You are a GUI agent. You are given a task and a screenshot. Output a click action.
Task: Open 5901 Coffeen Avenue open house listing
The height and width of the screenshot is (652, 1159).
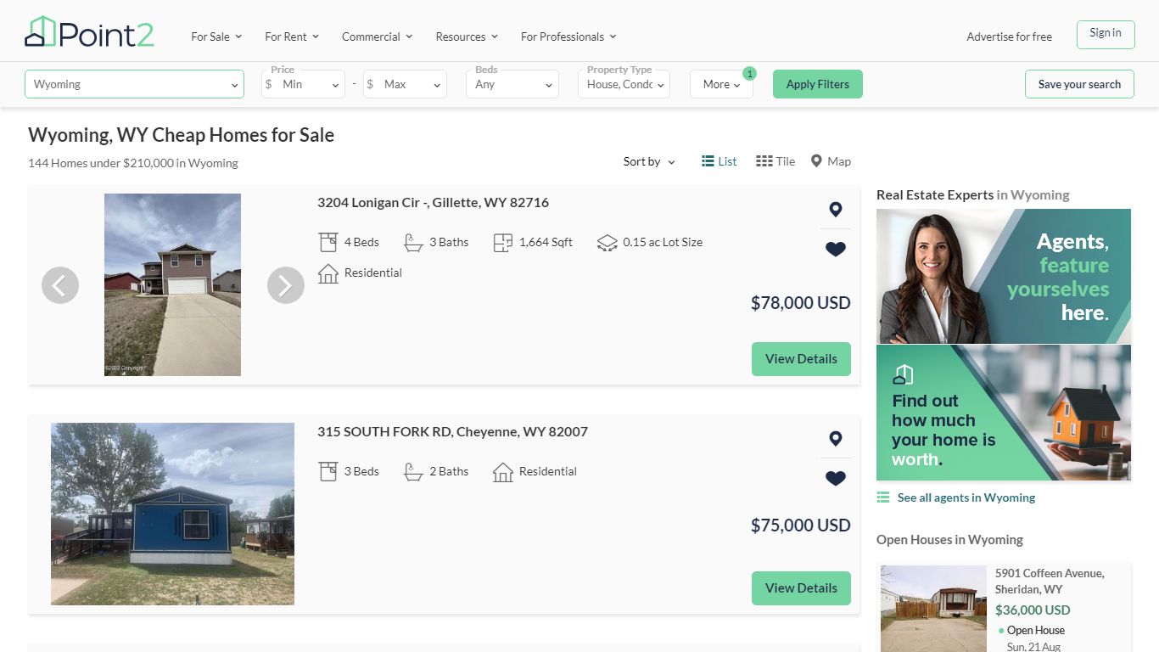1050,581
